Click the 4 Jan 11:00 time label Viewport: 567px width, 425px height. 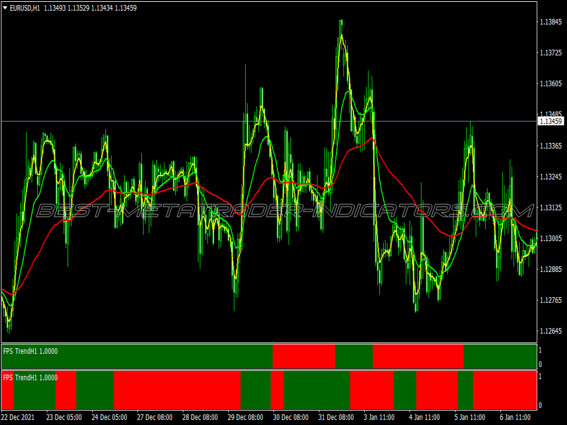[x=425, y=417]
